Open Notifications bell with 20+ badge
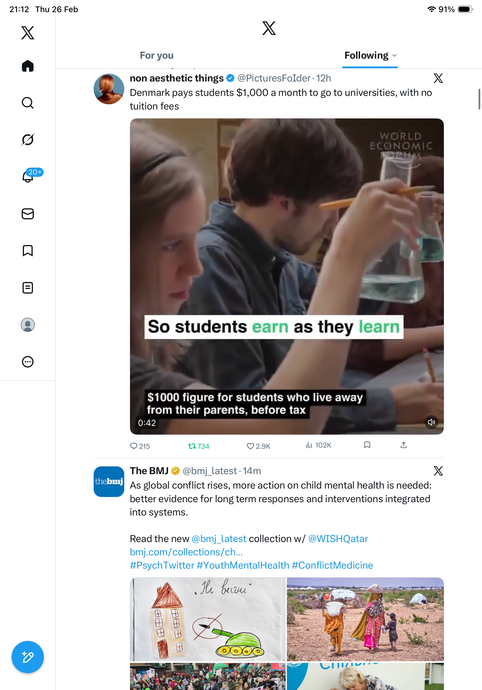 (28, 177)
